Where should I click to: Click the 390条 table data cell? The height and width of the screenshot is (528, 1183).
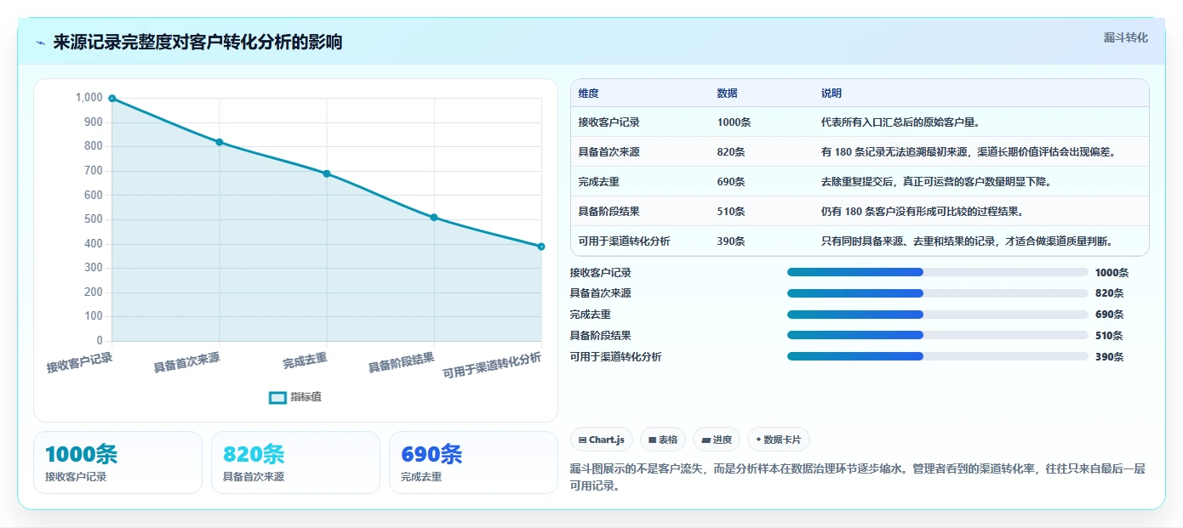(x=731, y=241)
